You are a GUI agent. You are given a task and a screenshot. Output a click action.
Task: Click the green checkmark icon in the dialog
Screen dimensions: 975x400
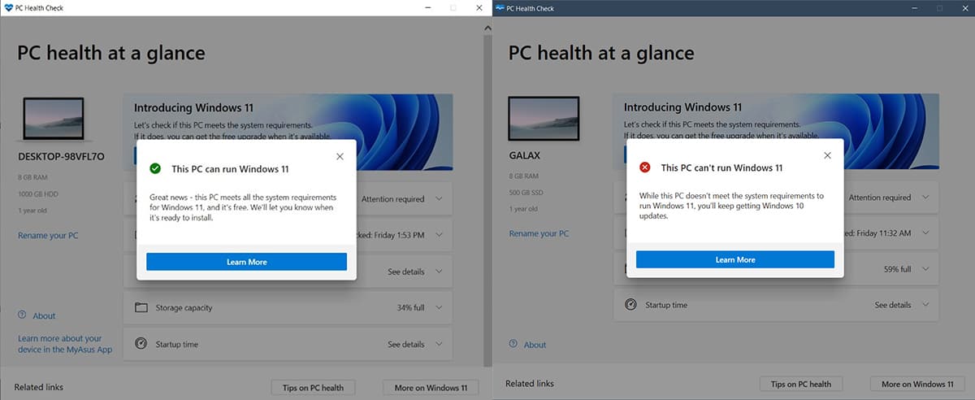click(155, 169)
